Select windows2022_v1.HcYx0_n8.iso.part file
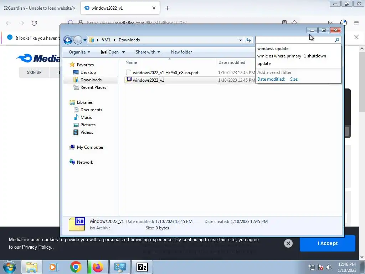Screen dimensions: 365x274 point(165,73)
